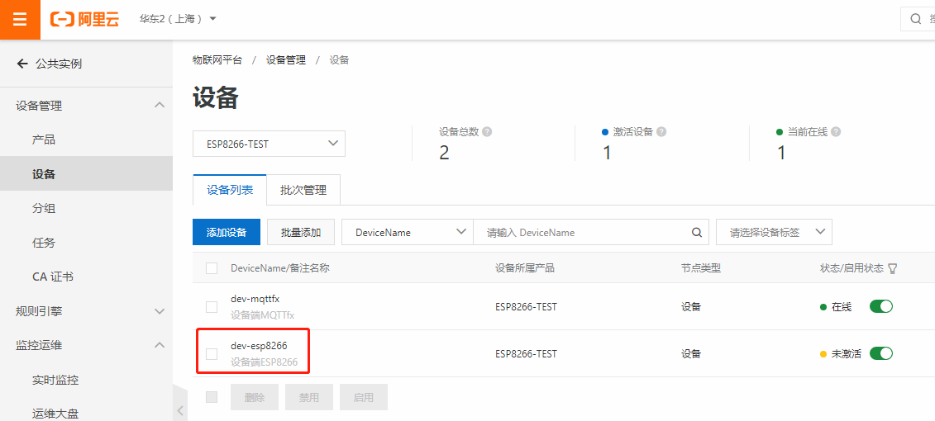Click the 设备管理 breadcrumb link
This screenshot has height=421, width=935.
click(x=286, y=60)
